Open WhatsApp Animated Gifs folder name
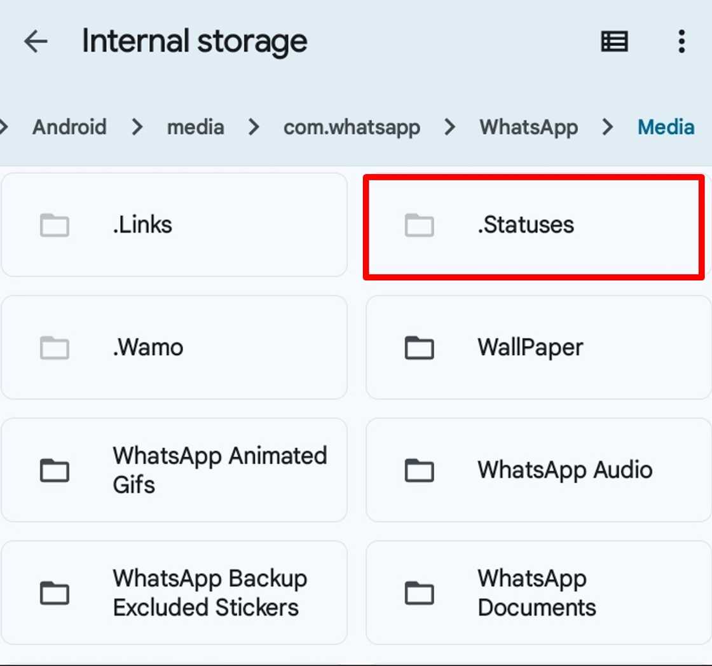Viewport: 712px width, 666px height. 220,470
